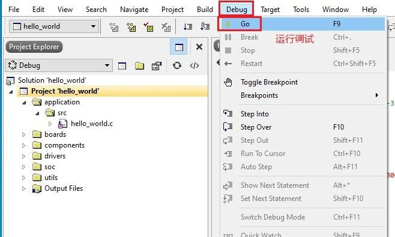The width and height of the screenshot is (395, 237).
Task: Click the compile icon with red checkmark
Action: tap(148, 26)
